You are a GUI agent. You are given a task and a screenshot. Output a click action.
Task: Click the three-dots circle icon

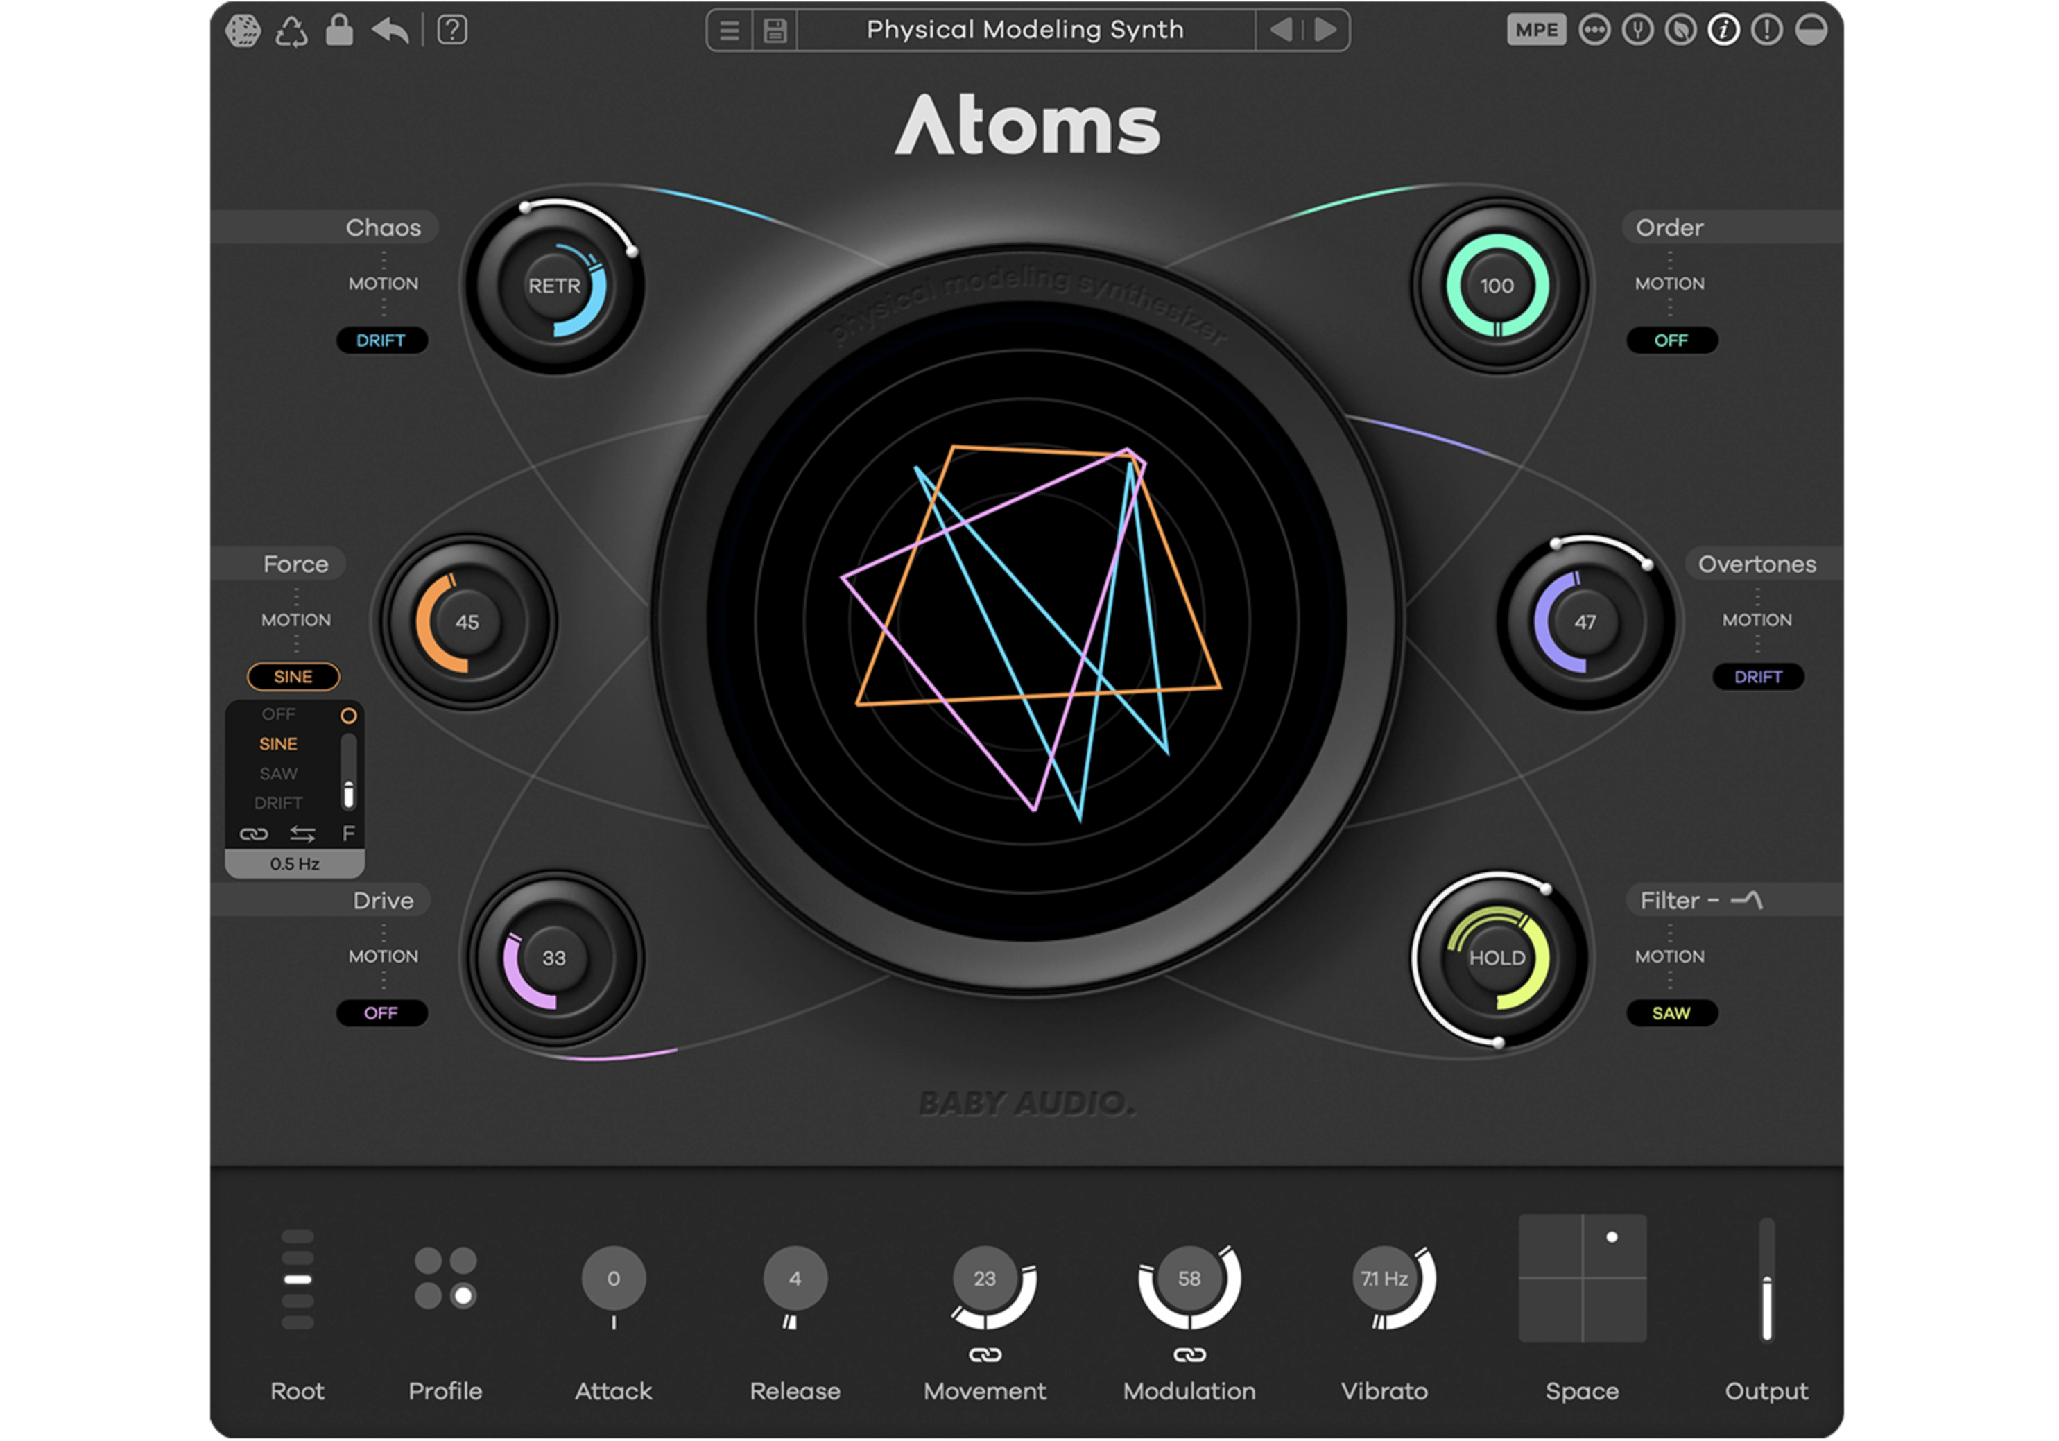[x=1594, y=30]
